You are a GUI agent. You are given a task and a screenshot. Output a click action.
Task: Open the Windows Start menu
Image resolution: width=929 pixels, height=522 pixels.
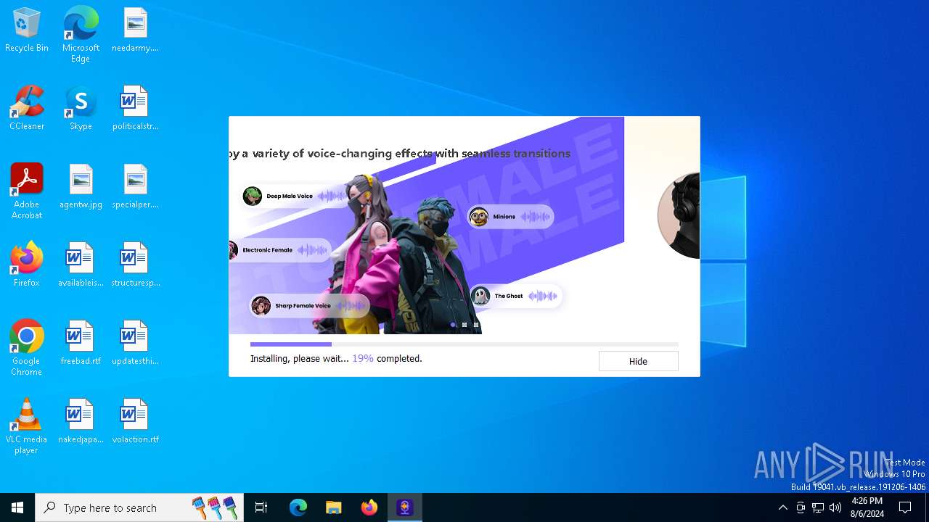(17, 507)
